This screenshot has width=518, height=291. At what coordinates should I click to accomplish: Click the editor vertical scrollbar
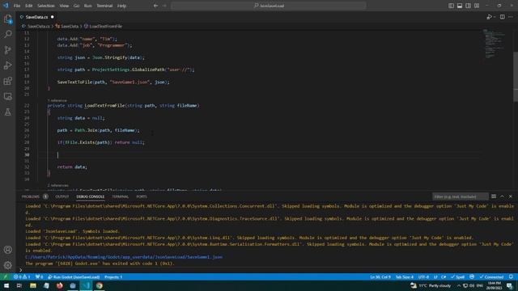coord(516,76)
